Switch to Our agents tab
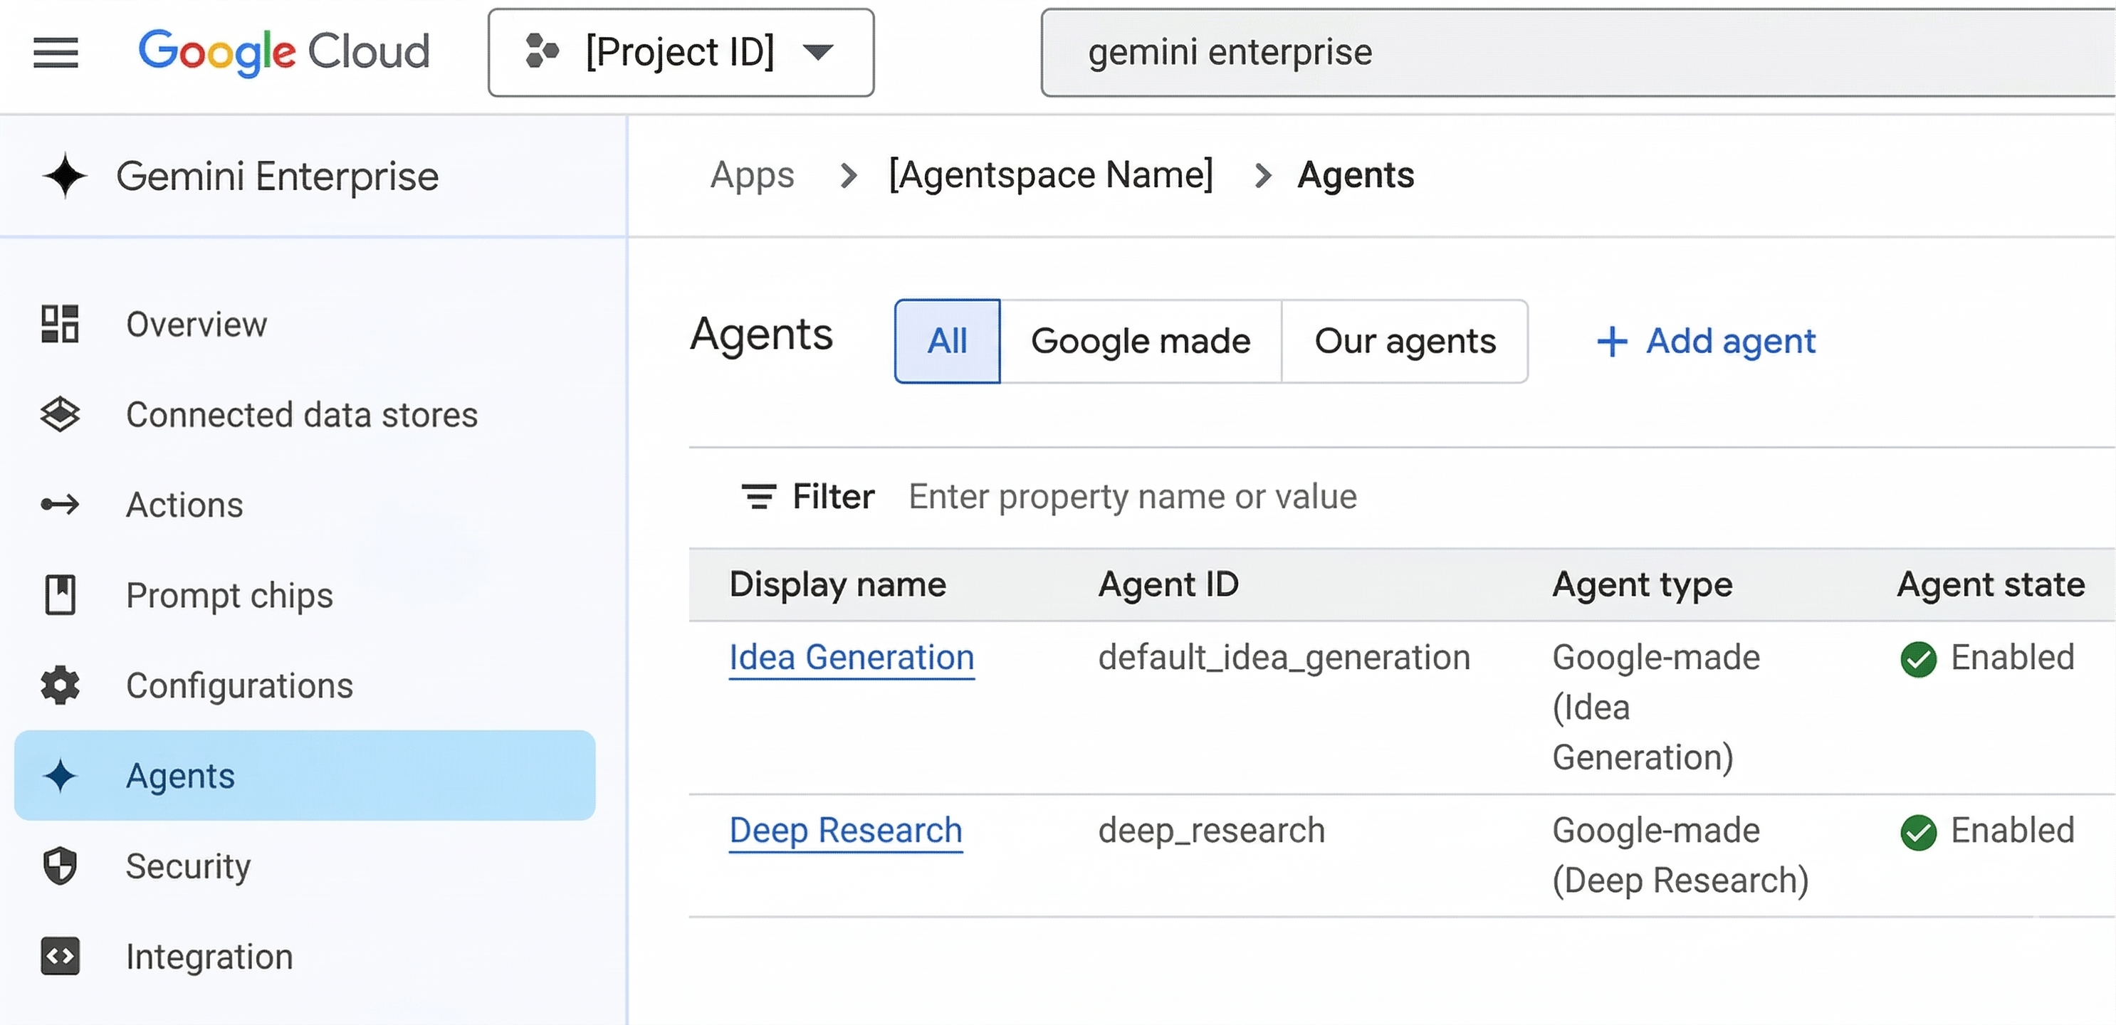Viewport: 2116px width, 1025px height. coord(1405,341)
